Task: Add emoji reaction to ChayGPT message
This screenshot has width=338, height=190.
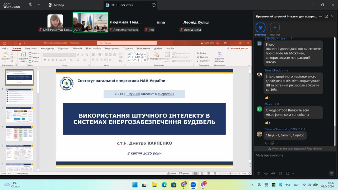Action: 272,143
